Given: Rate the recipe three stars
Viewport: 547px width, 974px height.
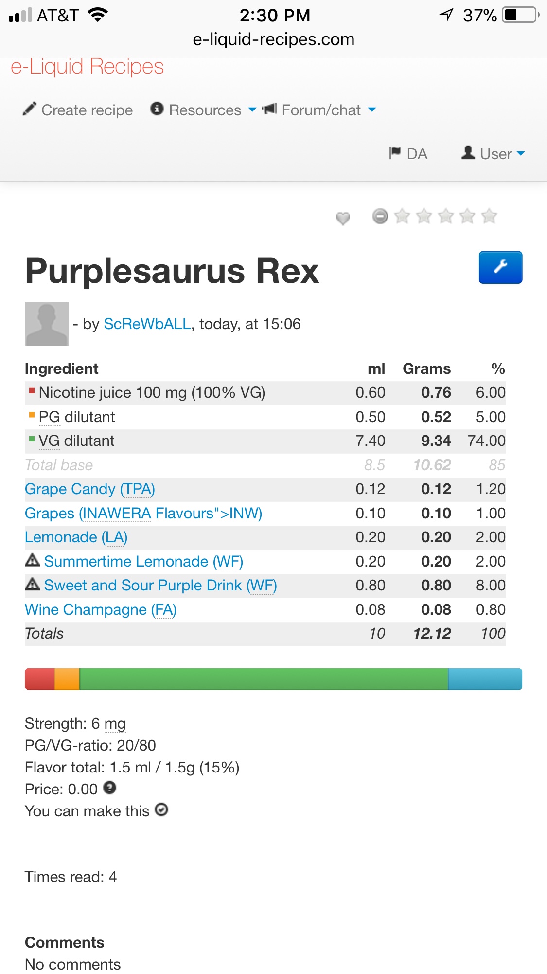Looking at the screenshot, I should [446, 216].
